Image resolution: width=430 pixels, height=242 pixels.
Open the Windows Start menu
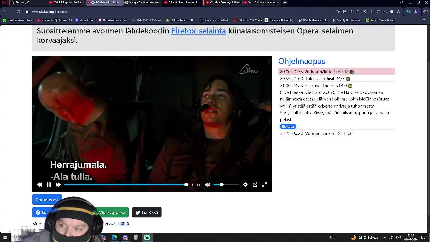pyautogui.click(x=5, y=237)
